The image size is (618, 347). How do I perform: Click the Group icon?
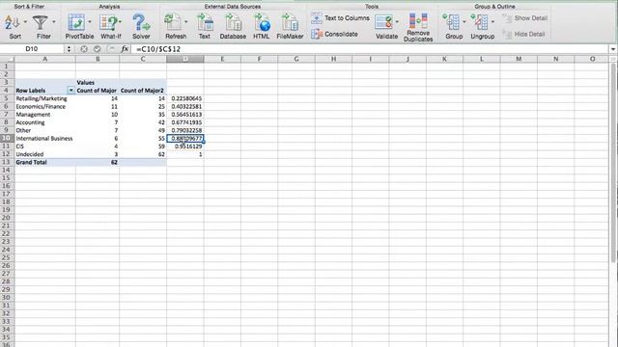coord(451,22)
